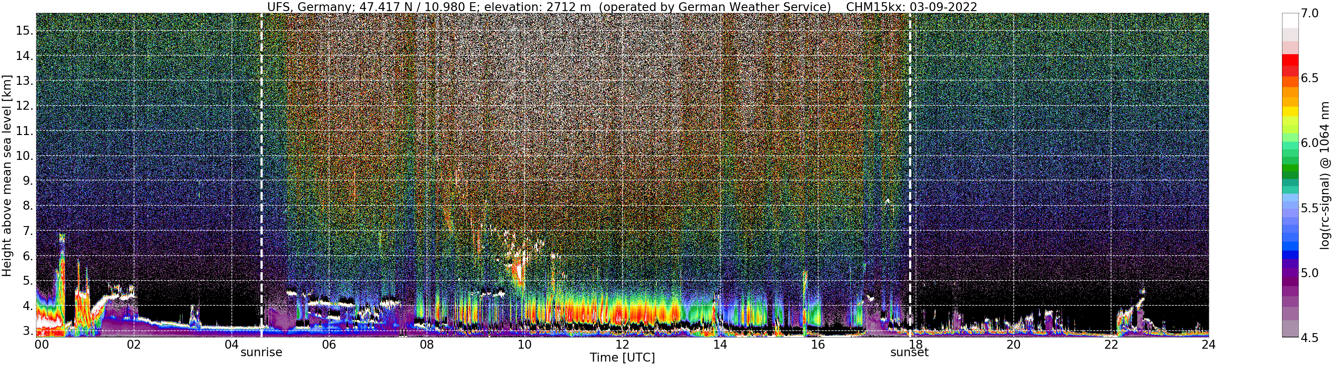Click the '02' time axis tick label

pyautogui.click(x=134, y=345)
